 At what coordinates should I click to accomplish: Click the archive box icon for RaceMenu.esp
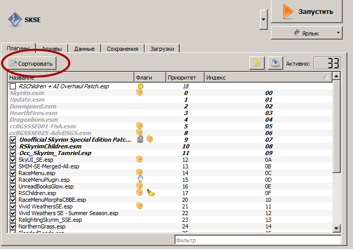[x=140, y=173]
